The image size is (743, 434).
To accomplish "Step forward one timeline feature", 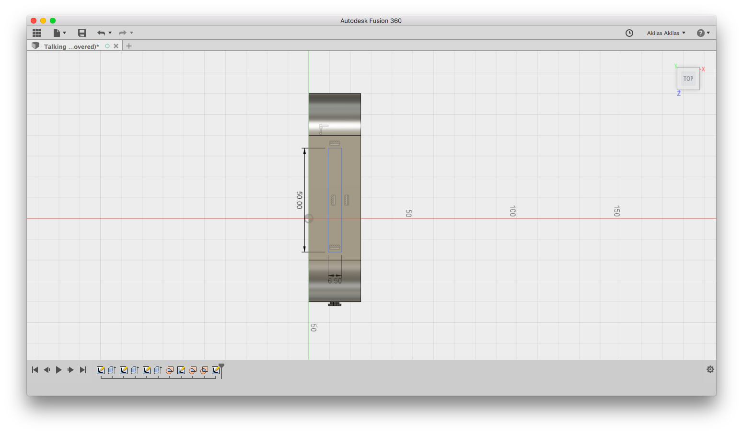I will click(x=70, y=370).
